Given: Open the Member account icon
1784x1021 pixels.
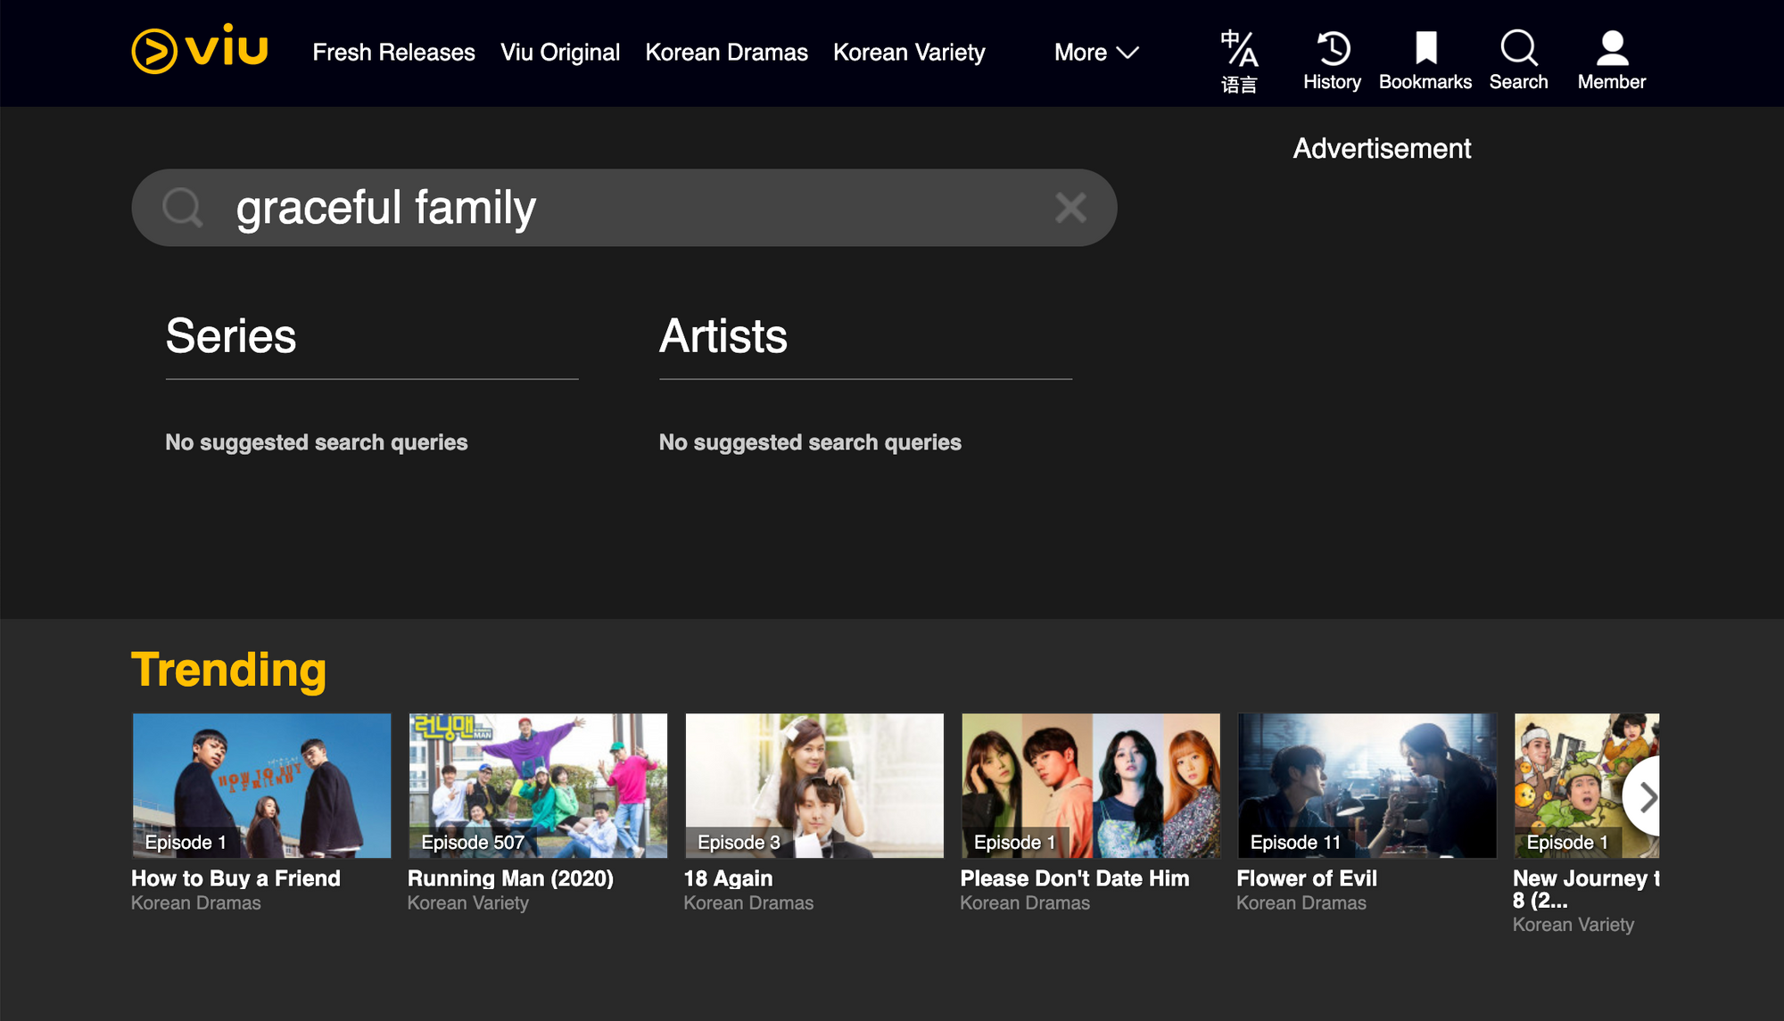Looking at the screenshot, I should coord(1612,61).
